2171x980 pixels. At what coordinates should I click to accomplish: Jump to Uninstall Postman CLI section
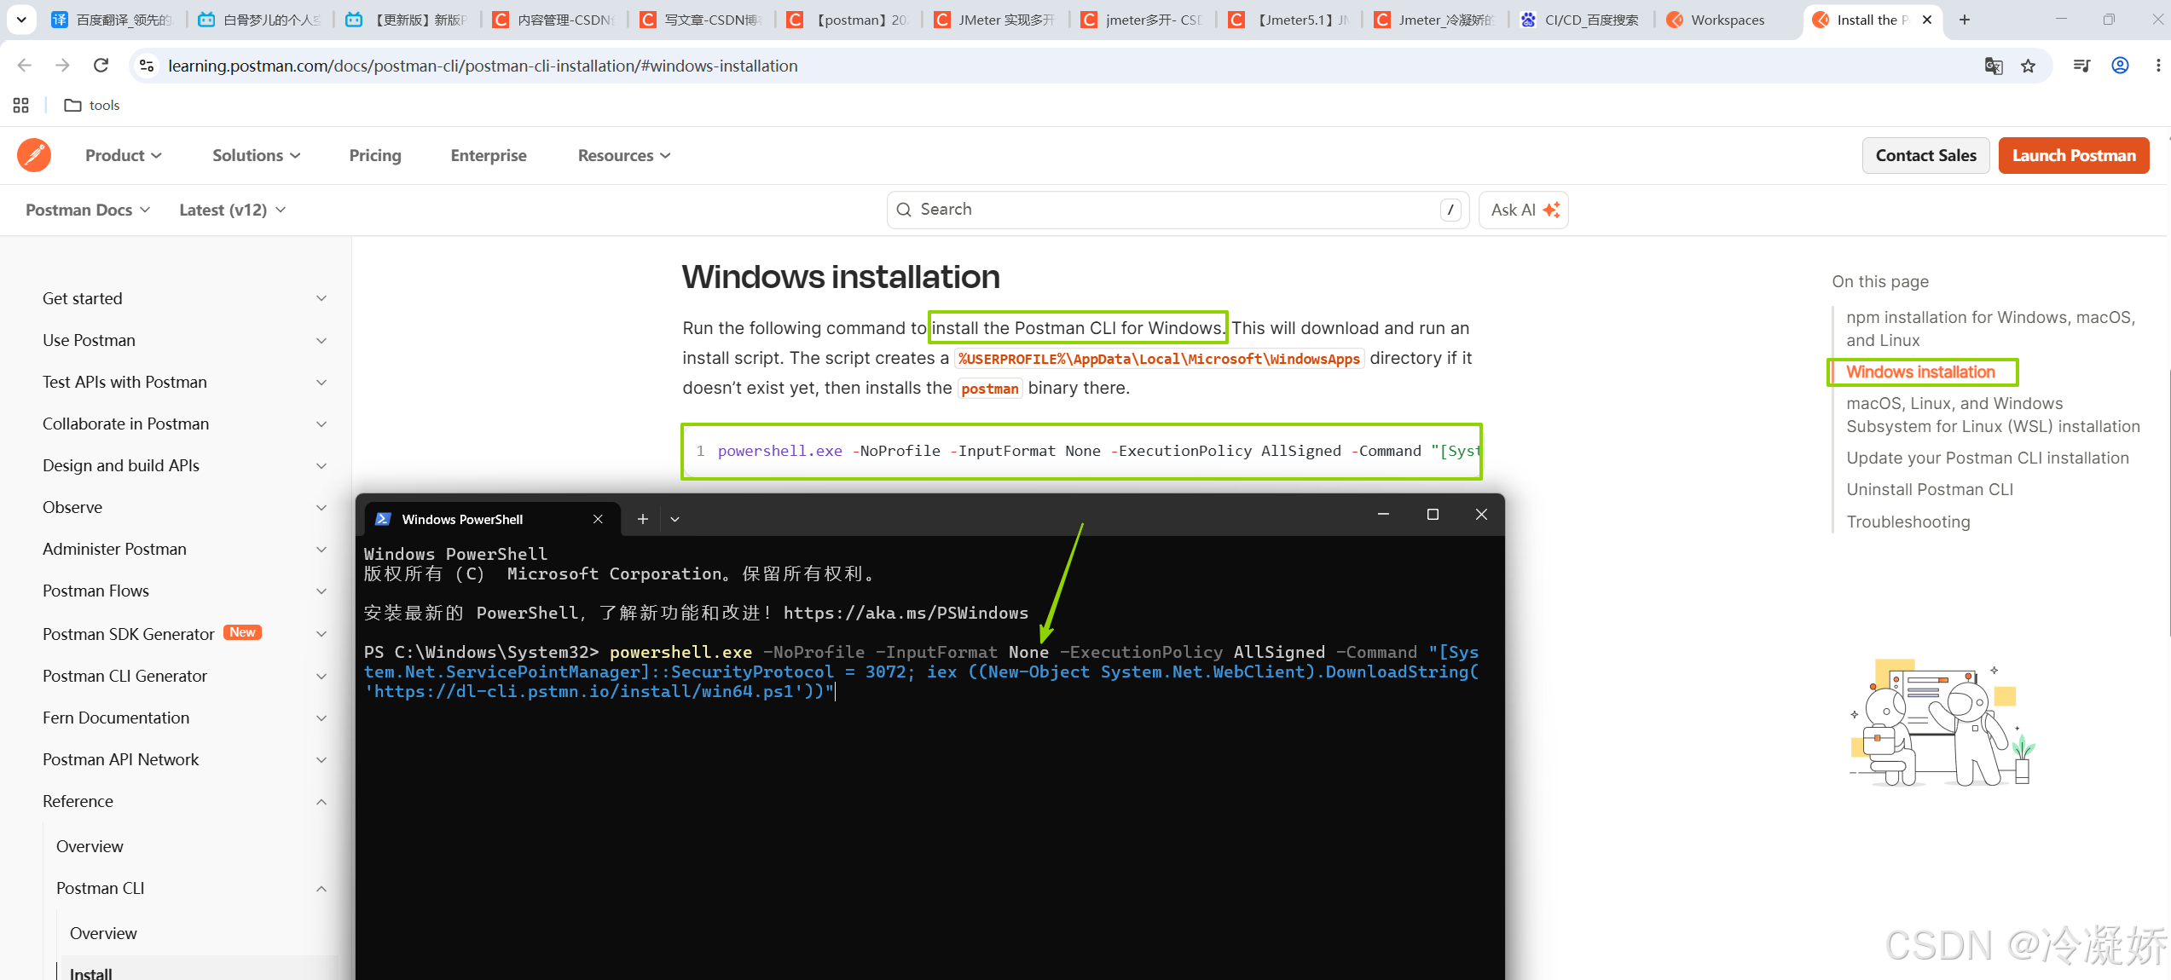point(1930,489)
